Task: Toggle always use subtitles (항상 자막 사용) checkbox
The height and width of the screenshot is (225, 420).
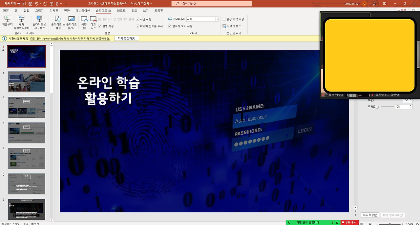Action: click(x=224, y=19)
